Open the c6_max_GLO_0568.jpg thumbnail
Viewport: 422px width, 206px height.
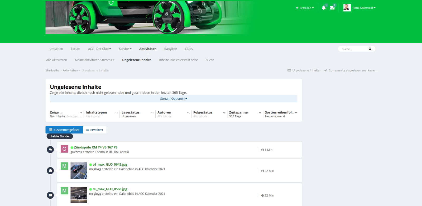click(x=79, y=195)
